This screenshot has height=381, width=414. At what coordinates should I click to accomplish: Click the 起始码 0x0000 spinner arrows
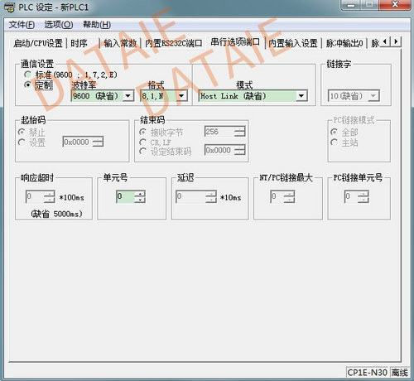(x=98, y=142)
